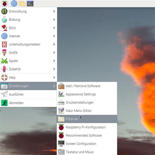This screenshot has width=155, height=155.
Task: Click the Grafik paintbrush icon
Action: tap(4, 53)
